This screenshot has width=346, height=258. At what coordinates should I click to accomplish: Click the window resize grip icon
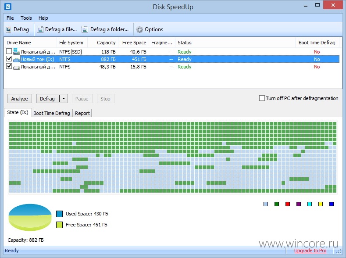[339, 251]
